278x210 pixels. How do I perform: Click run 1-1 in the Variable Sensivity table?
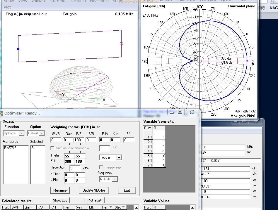154,137
